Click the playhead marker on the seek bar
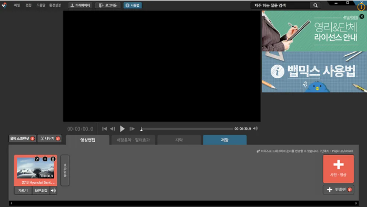Viewport: 367px width, 207px height. (x=141, y=129)
